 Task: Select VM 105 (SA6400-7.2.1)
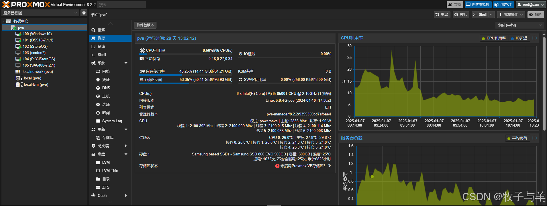point(39,65)
